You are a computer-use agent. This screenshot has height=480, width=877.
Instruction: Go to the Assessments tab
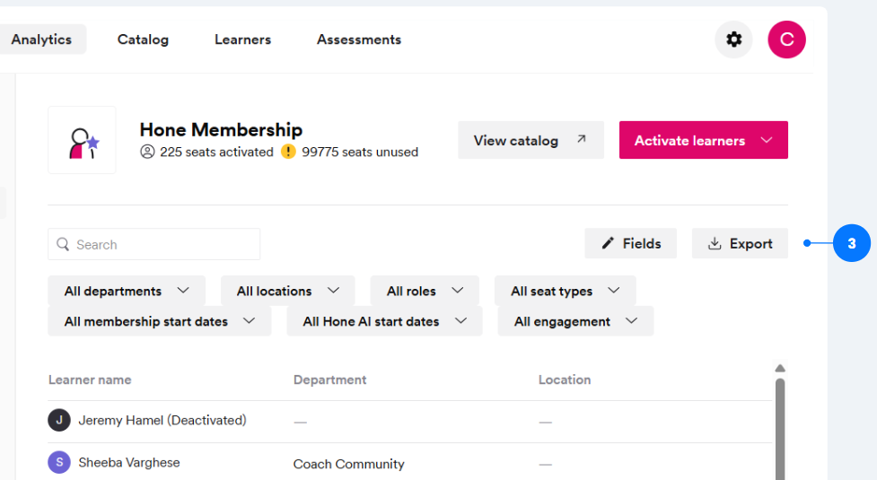point(359,39)
